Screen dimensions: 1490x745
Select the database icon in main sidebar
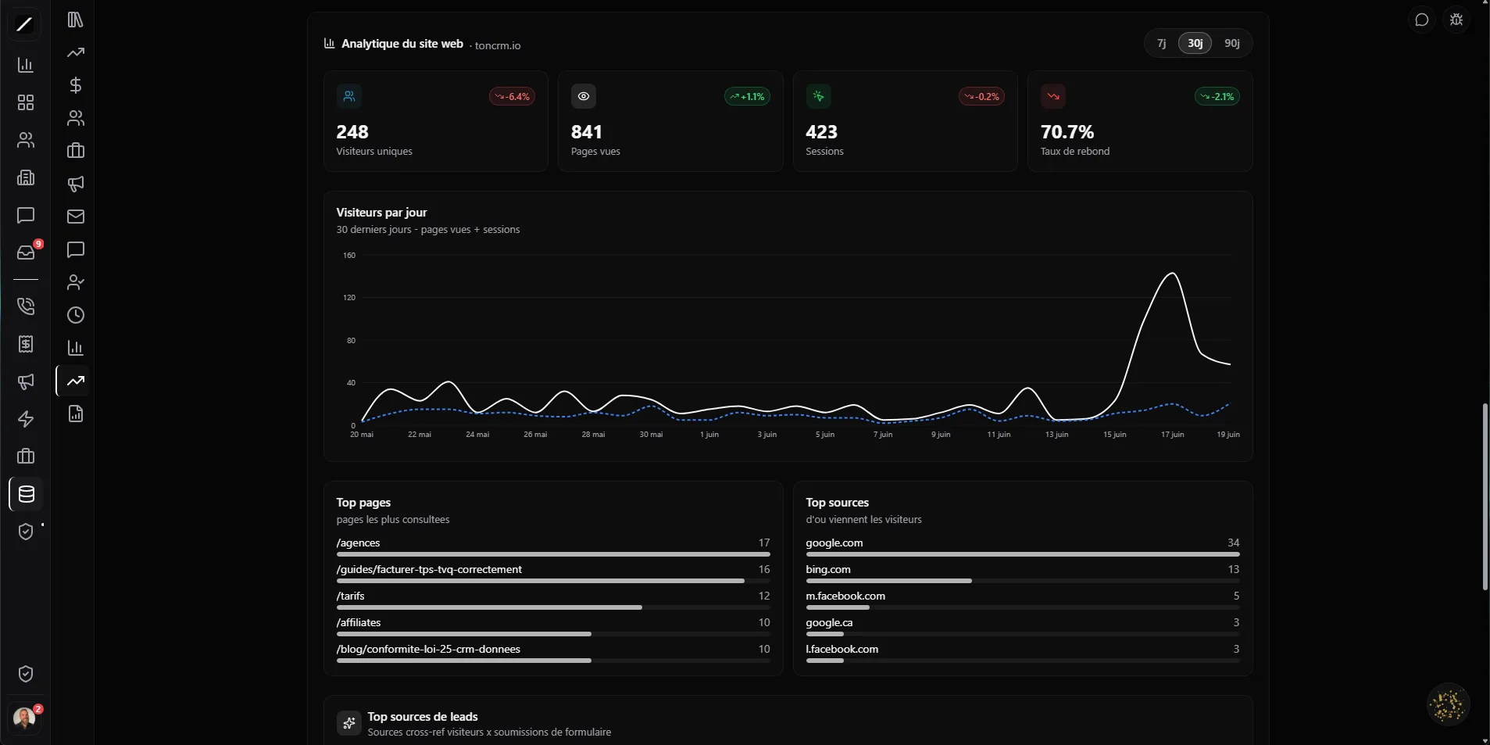tap(26, 494)
